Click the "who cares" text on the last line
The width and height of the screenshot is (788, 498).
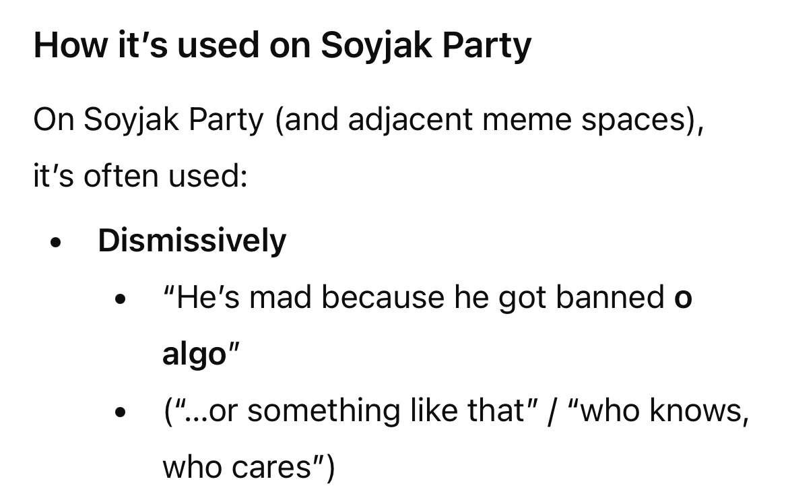(239, 466)
